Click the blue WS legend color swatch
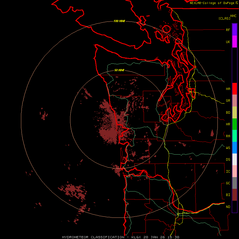 point(234,148)
